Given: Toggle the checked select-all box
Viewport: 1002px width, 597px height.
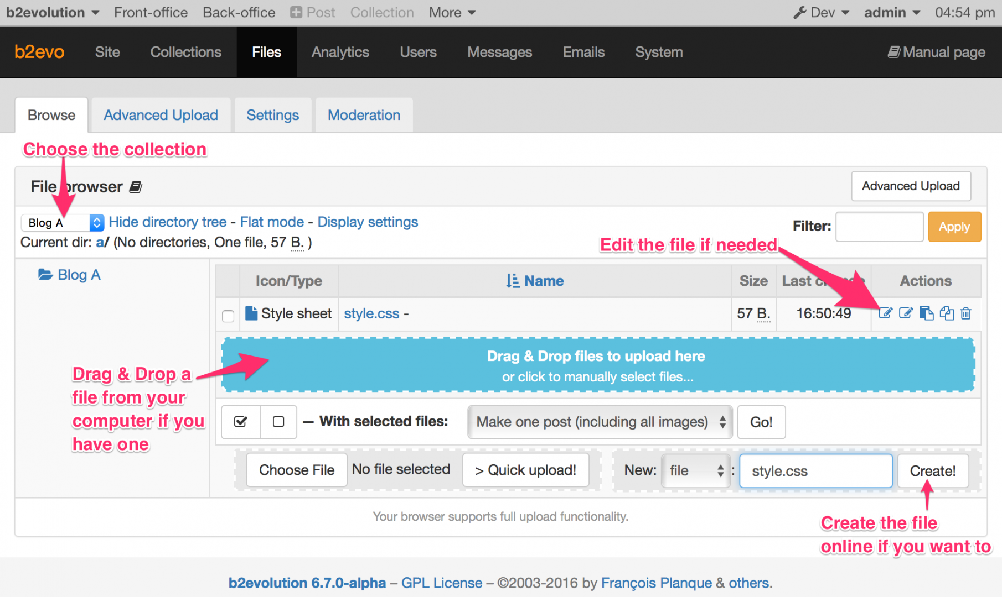Looking at the screenshot, I should [x=240, y=422].
